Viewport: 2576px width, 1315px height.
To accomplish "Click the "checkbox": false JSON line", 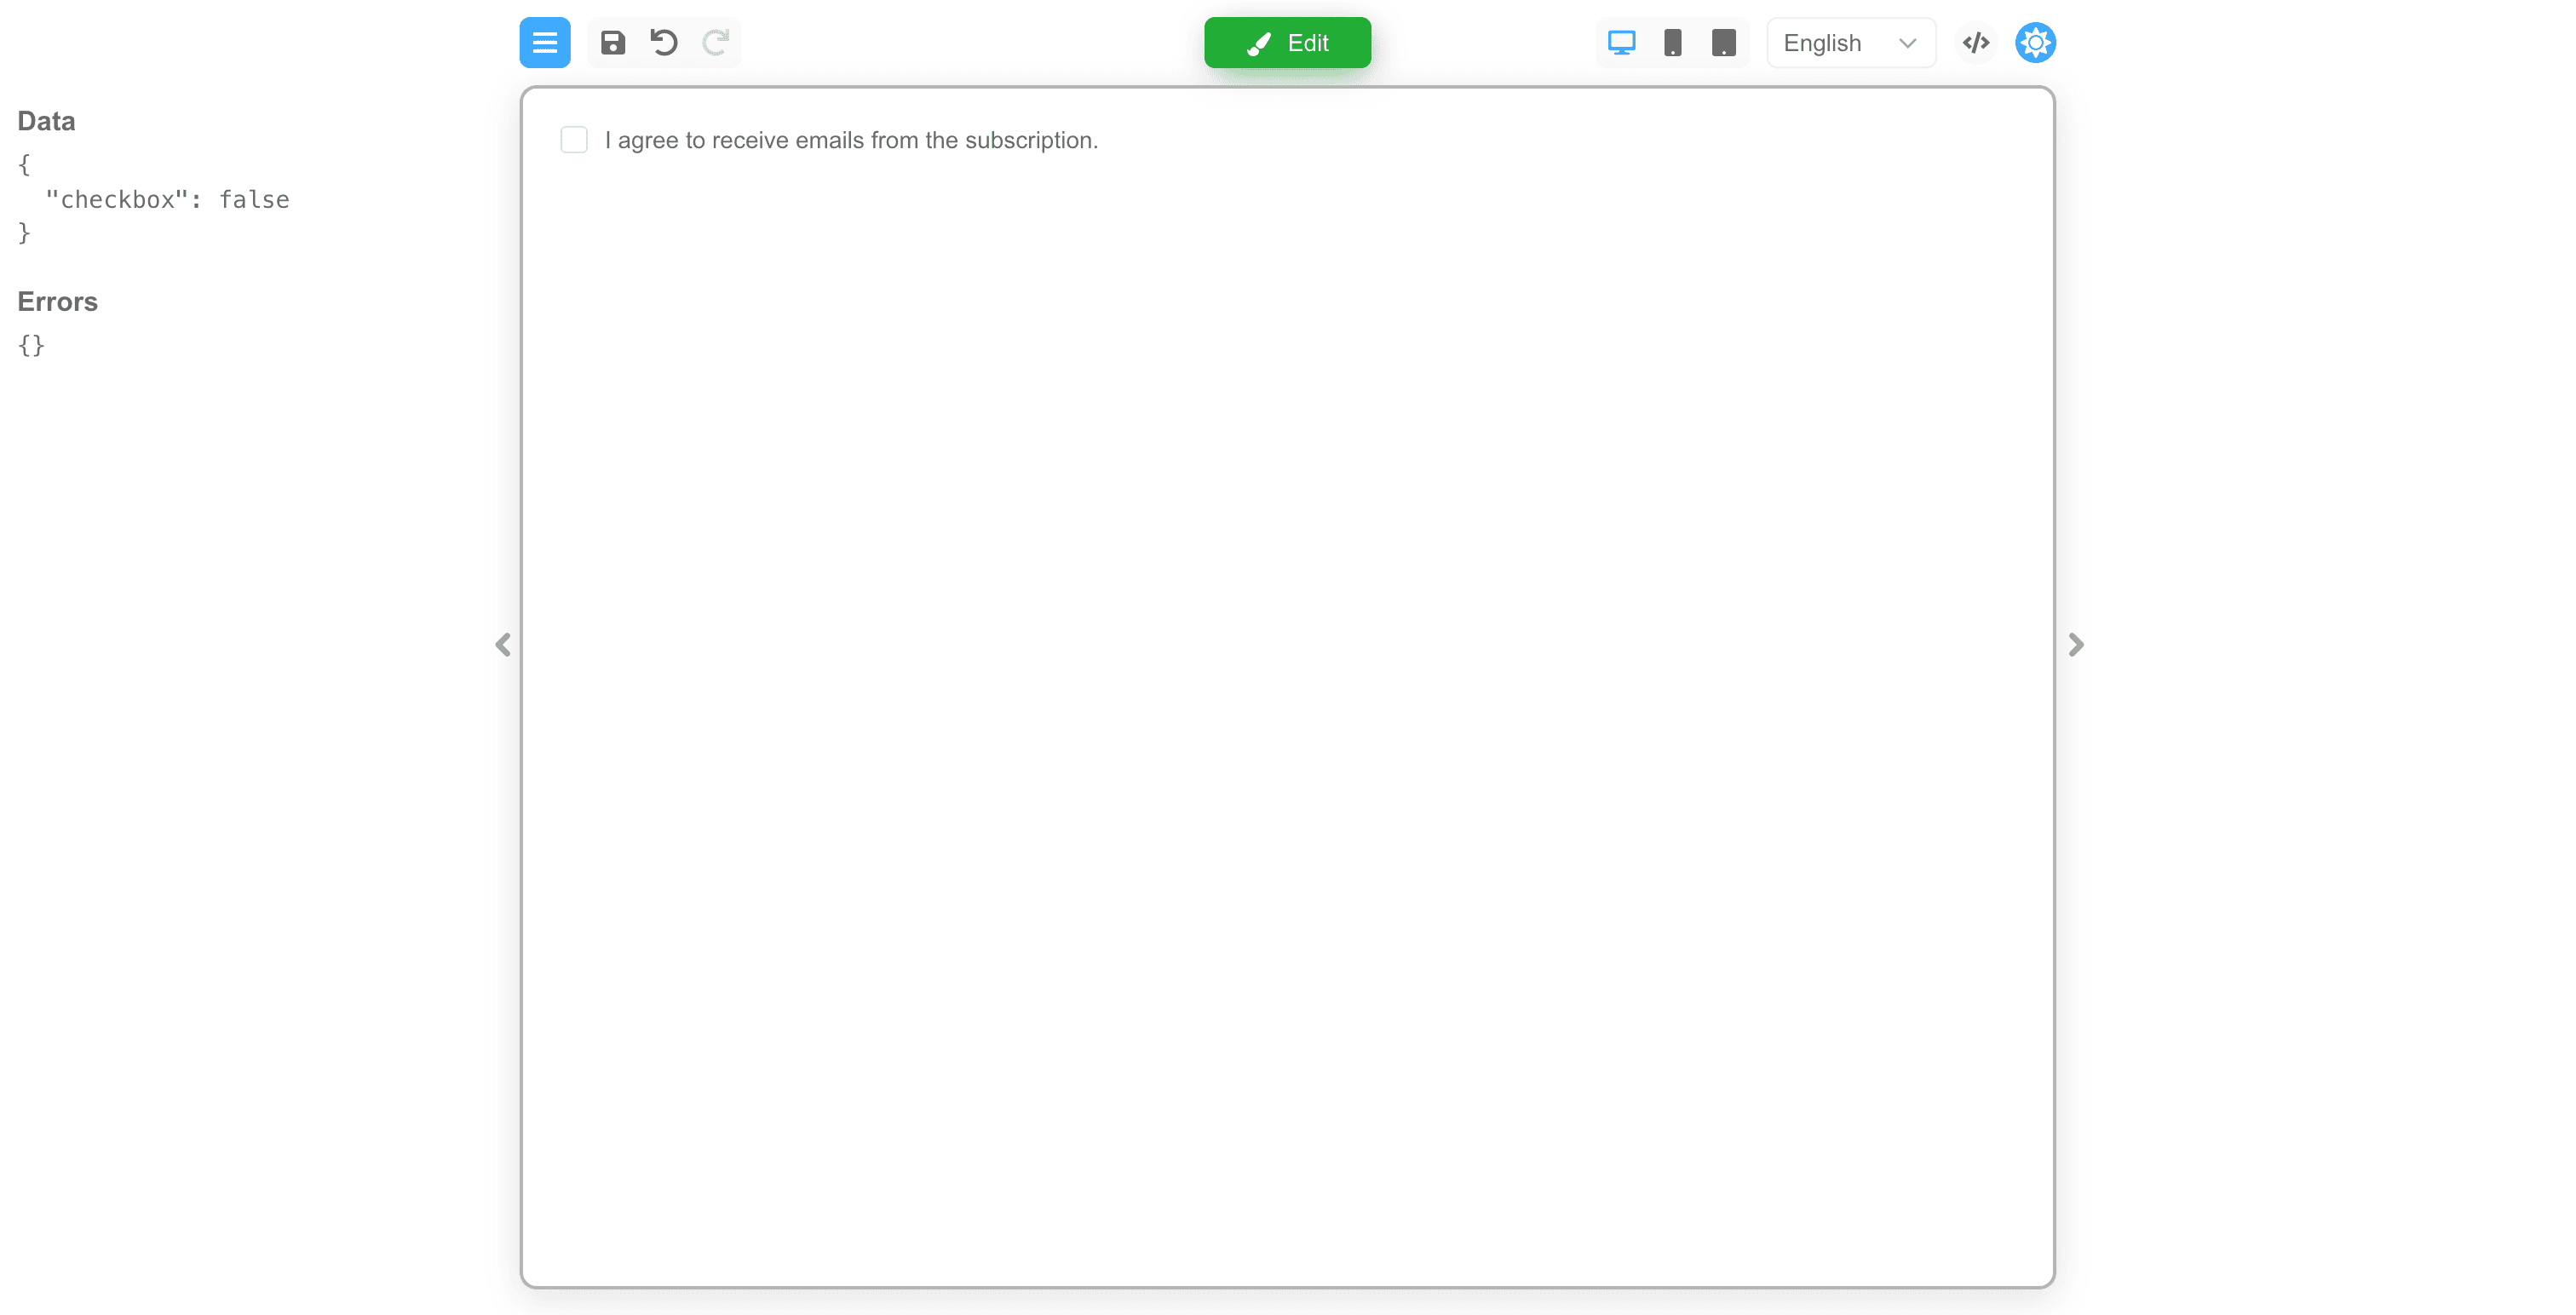I will pos(167,200).
